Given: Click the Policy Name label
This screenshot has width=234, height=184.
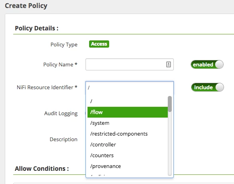Looking at the screenshot, I should (x=60, y=64).
